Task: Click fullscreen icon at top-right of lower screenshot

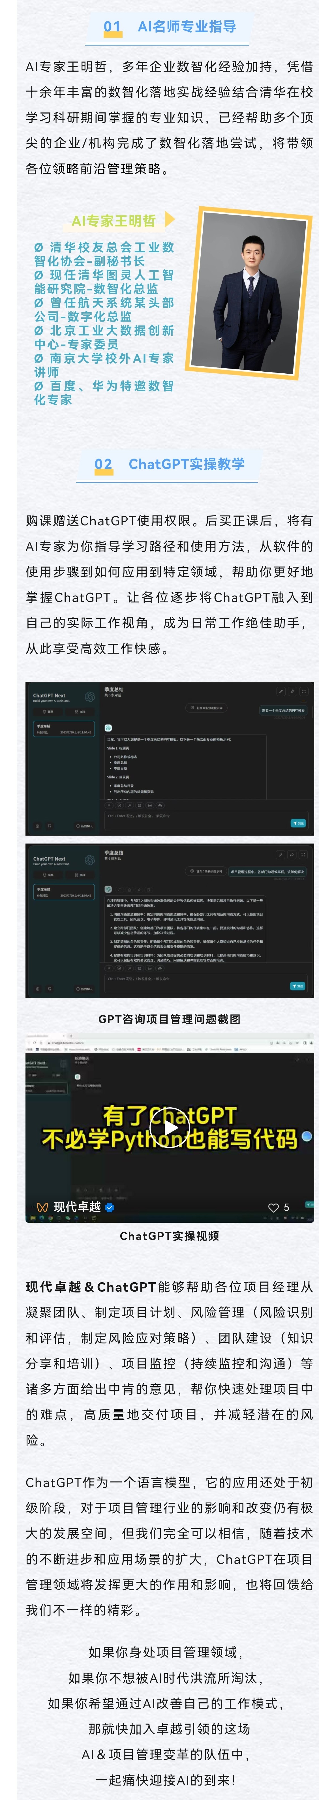Action: (303, 855)
